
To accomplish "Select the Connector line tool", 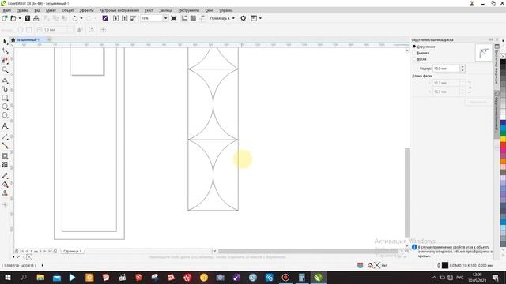I will [x=6, y=146].
